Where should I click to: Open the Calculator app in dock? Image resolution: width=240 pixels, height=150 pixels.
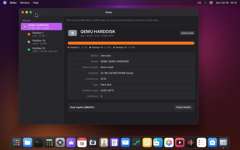[x=49, y=143]
